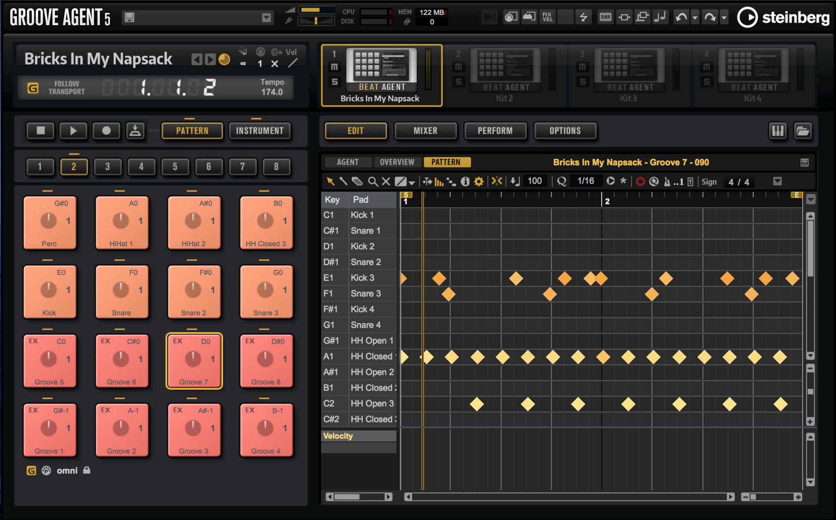Viewport: 836px width, 520px height.
Task: Open the PERFORM page
Action: pos(495,131)
